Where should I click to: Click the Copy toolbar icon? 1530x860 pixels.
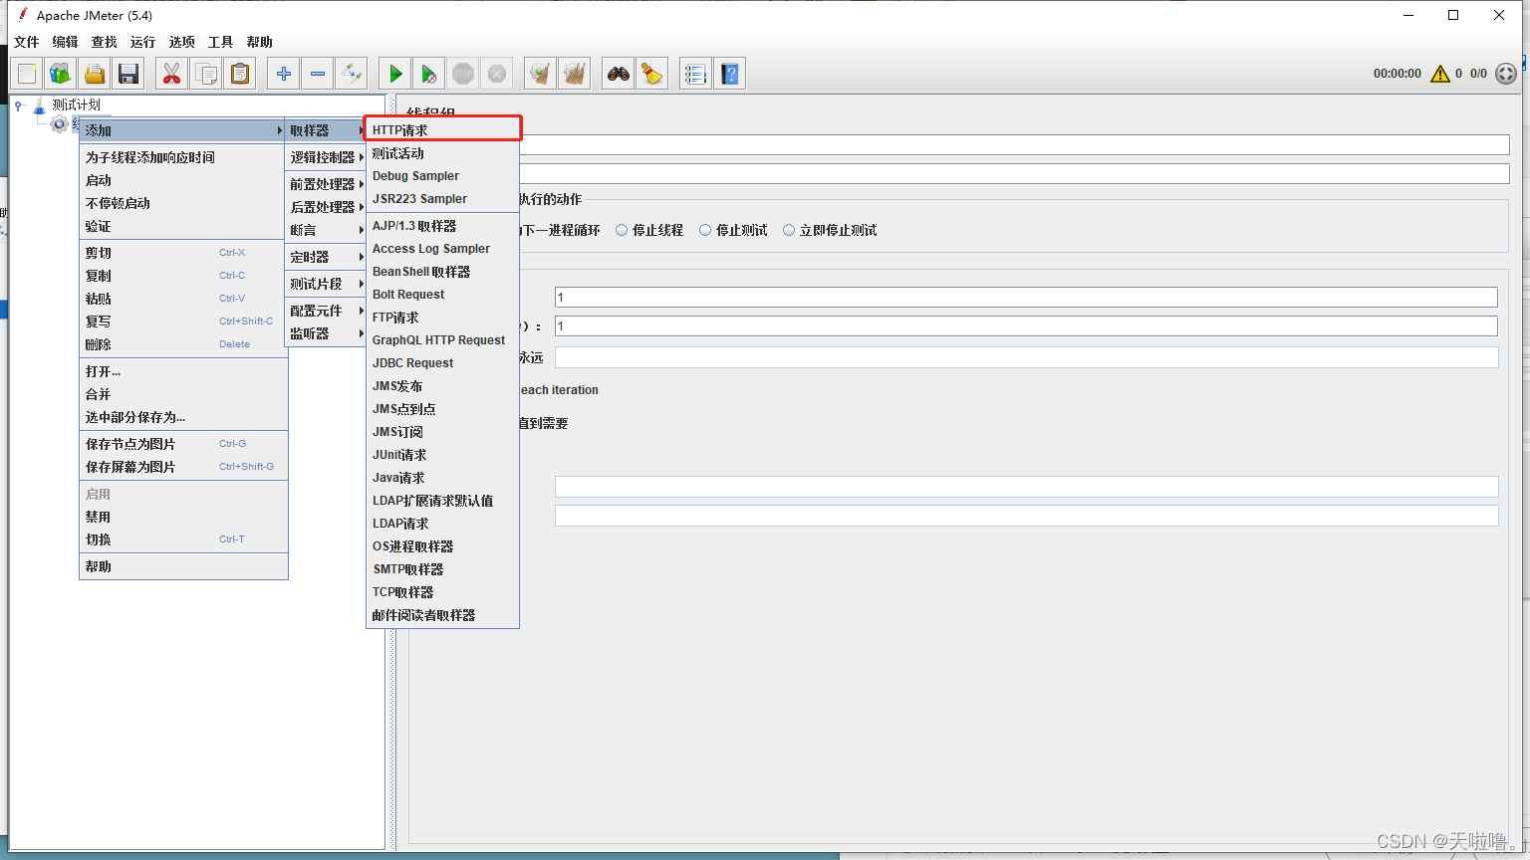coord(206,74)
